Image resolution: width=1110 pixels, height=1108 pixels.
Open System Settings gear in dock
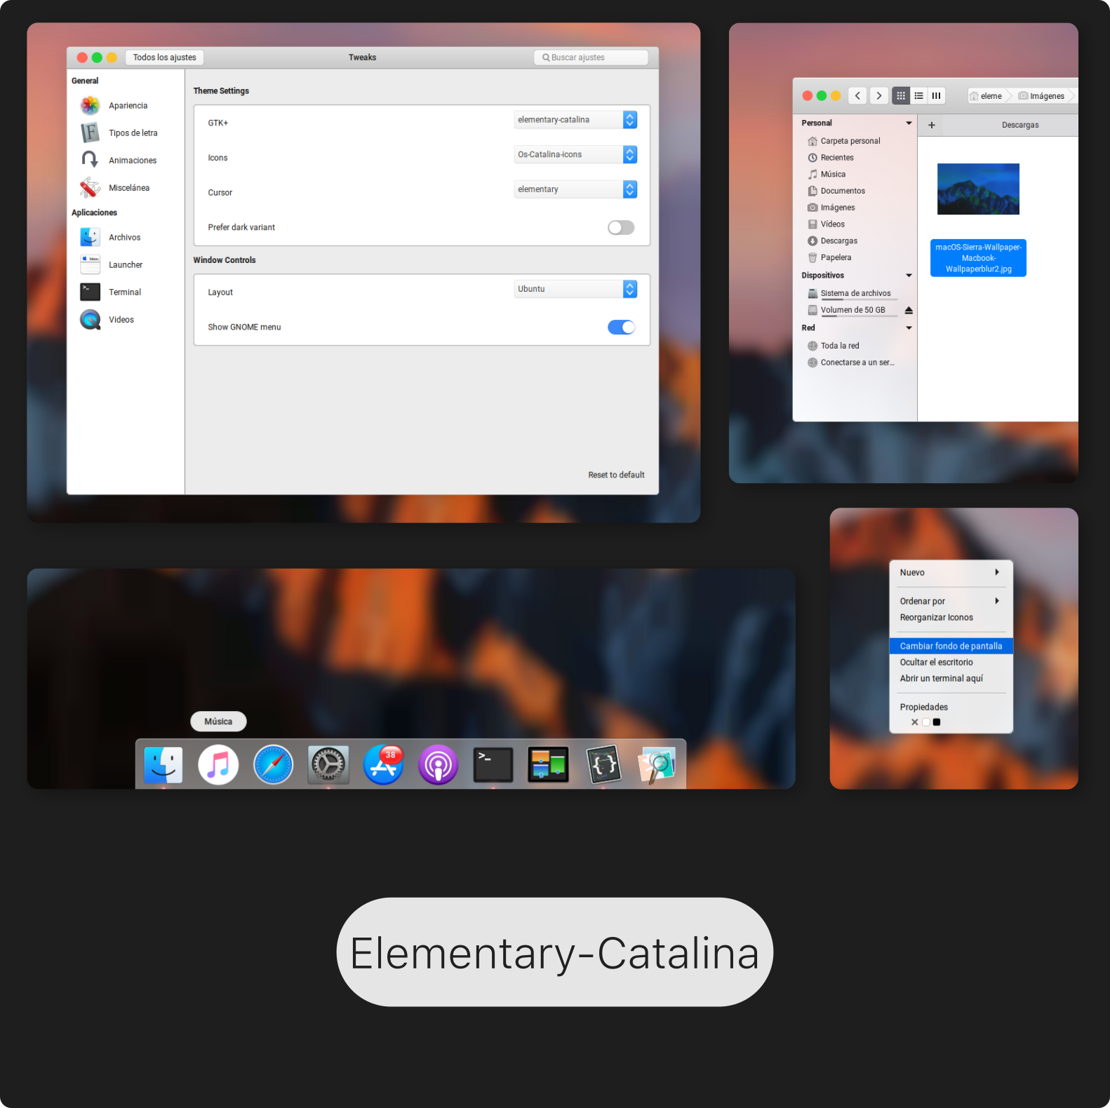(328, 764)
